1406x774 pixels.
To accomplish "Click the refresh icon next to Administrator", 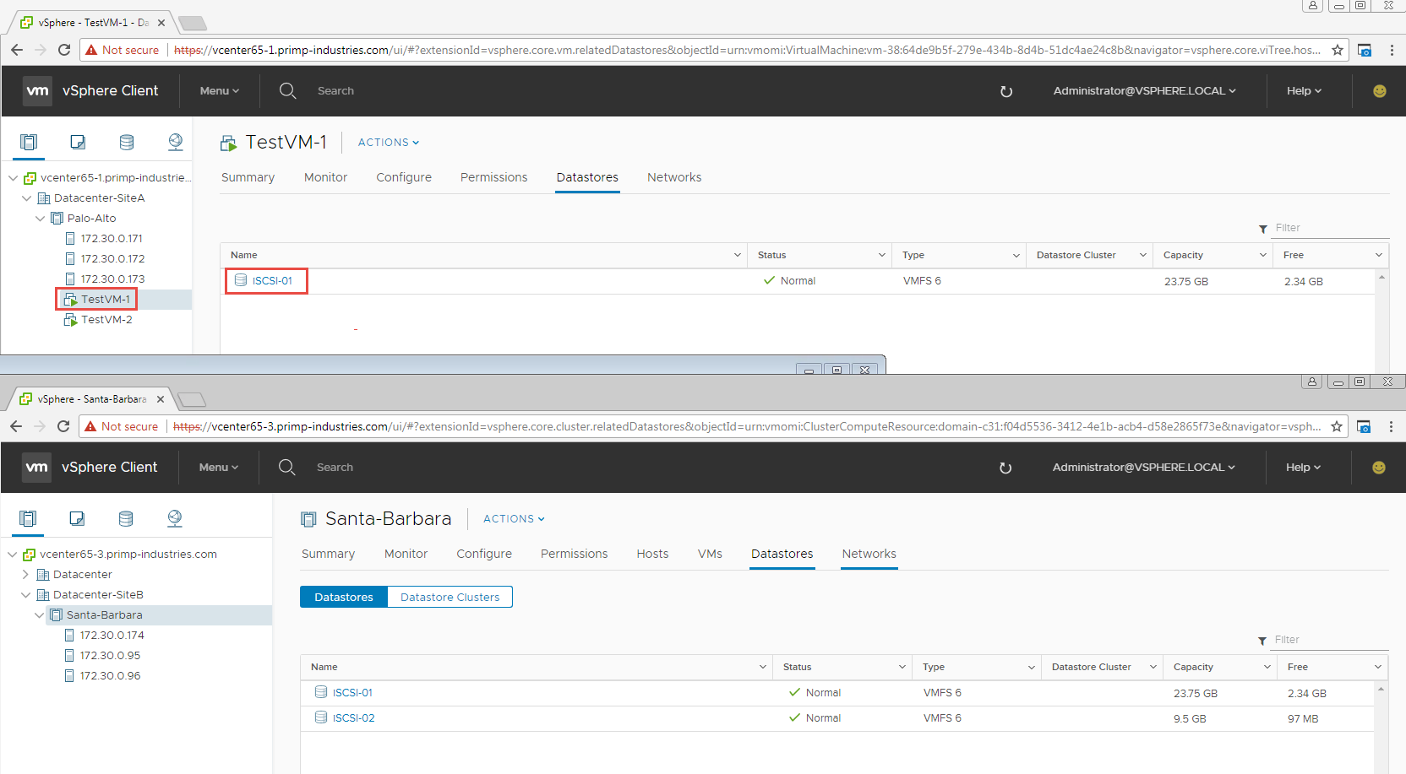I will [1005, 90].
